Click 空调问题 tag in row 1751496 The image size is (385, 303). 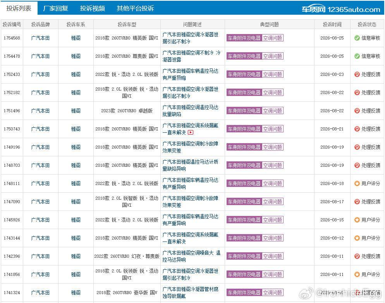273,111
